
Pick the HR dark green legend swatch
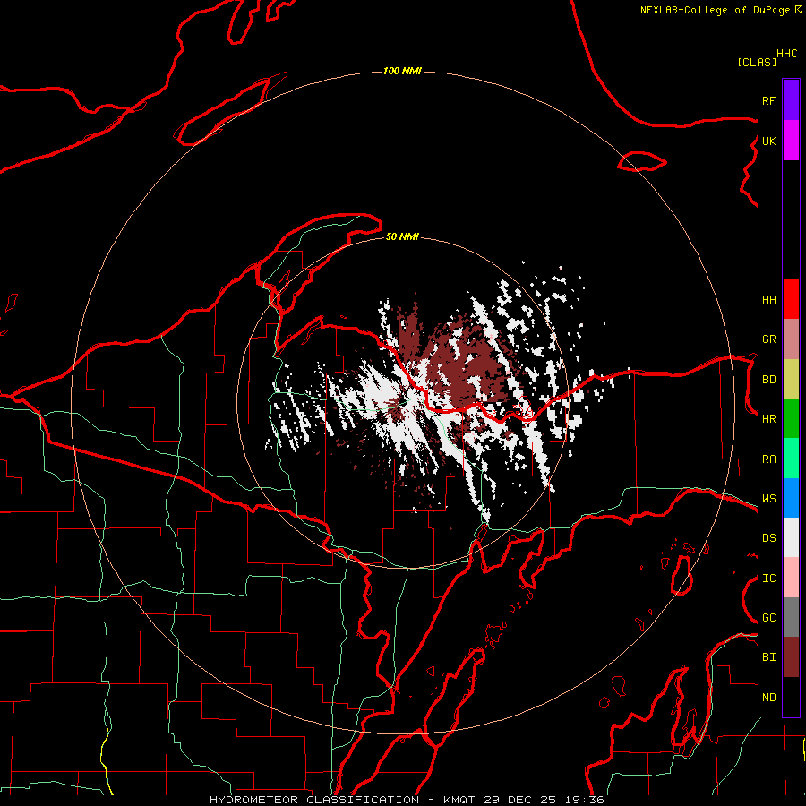coord(791,418)
